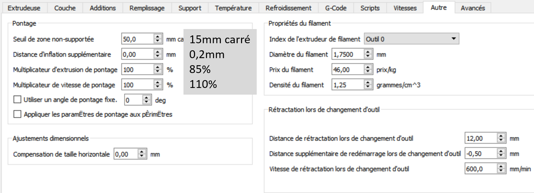Increase the Seuil de zone non-supportée value
Image resolution: width=534 pixels, height=193 pixels.
(x=158, y=37)
